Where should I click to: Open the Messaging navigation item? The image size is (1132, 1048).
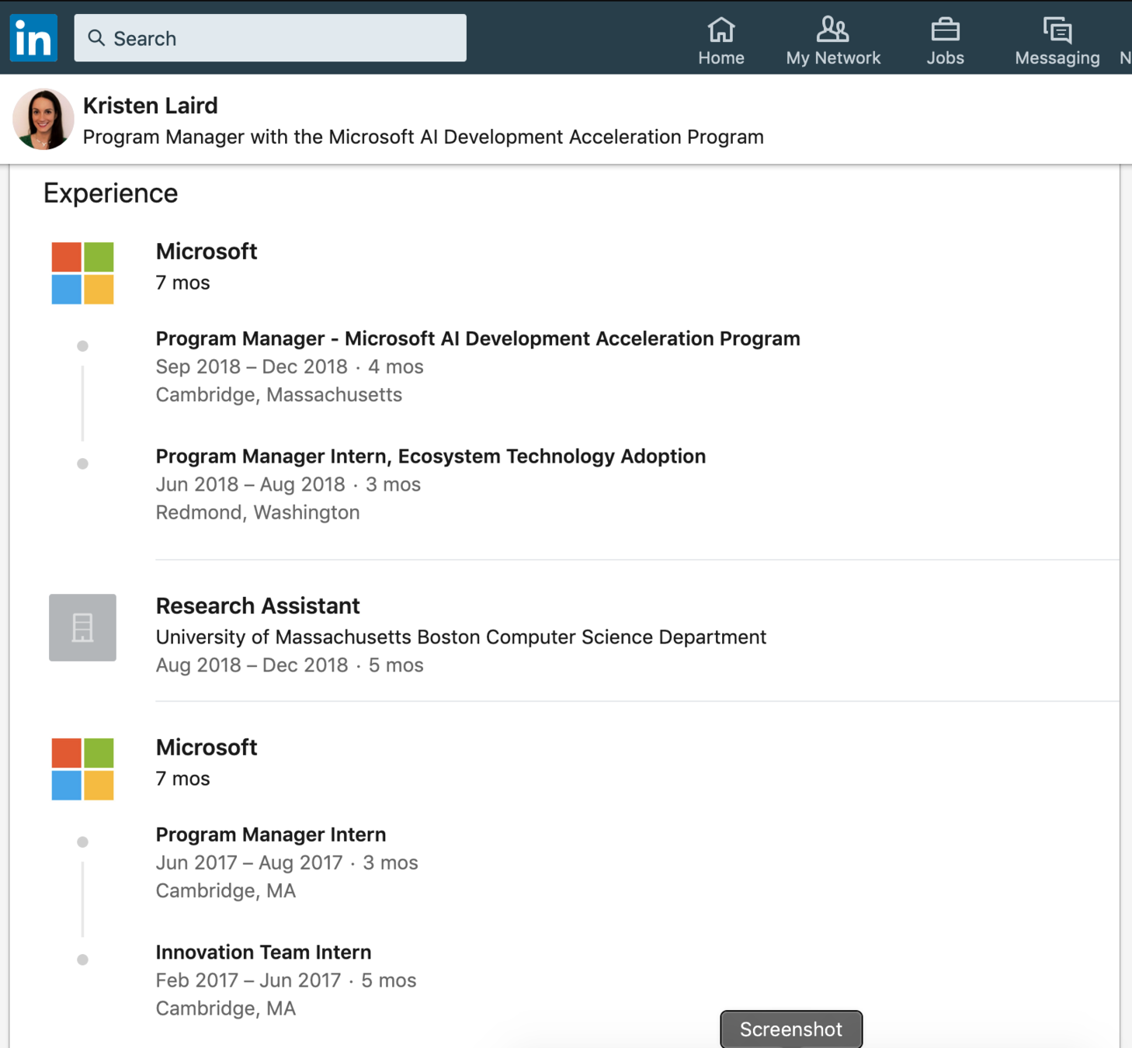pyautogui.click(x=1057, y=42)
